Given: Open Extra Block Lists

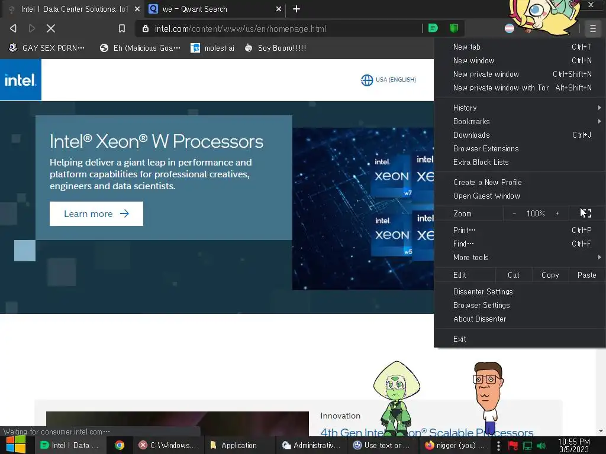Looking at the screenshot, I should (520, 162).
